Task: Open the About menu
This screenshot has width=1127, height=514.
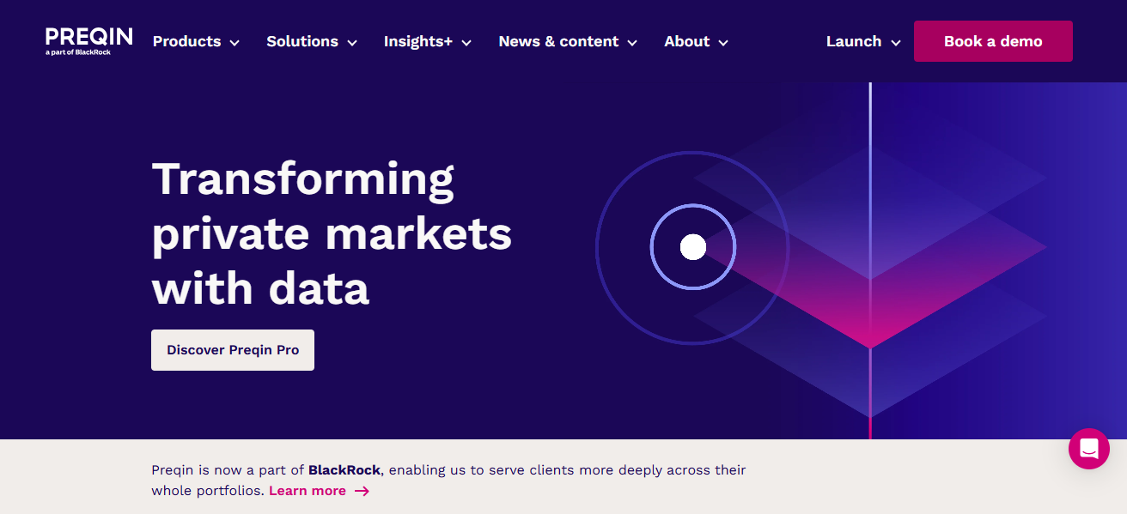Action: point(686,41)
